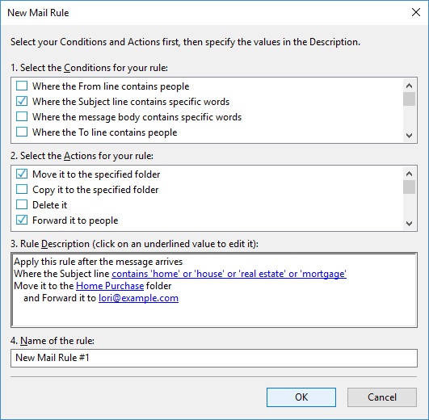Tick 'Where the To line contains people'
Screen dimensions: 429x420
point(22,132)
